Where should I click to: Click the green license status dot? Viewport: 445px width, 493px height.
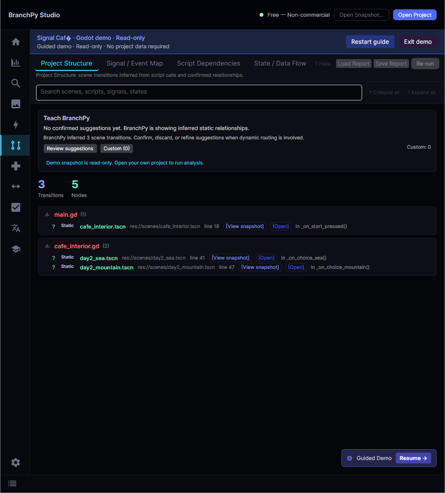[261, 15]
